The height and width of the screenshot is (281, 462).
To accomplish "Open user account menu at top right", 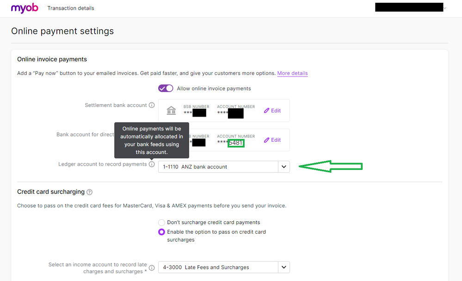I will (x=445, y=8).
